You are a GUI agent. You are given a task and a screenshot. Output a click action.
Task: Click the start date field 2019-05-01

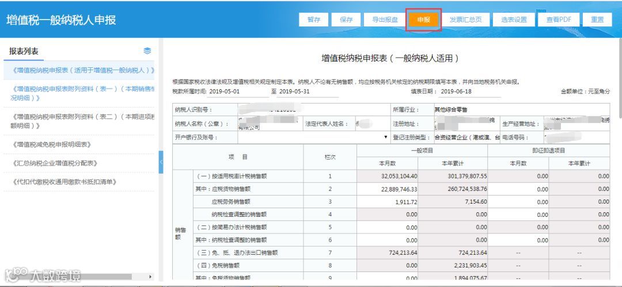point(239,91)
